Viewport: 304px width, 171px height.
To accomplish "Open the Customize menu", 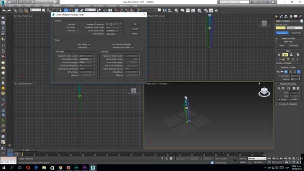I will [112, 6].
